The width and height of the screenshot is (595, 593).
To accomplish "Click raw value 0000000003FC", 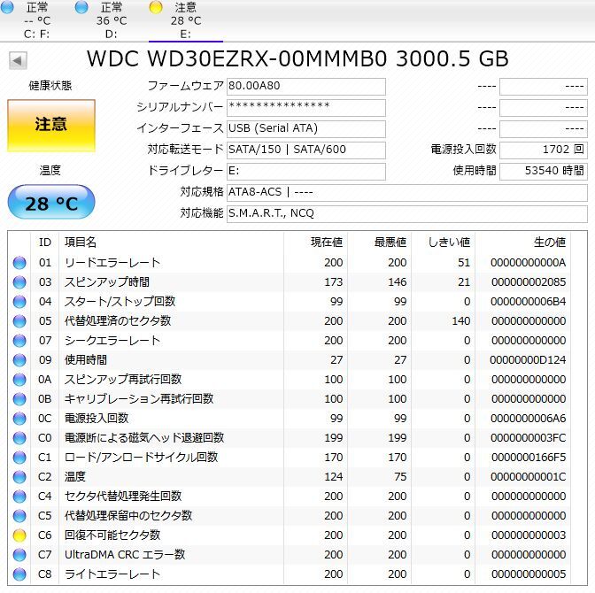I will point(529,438).
